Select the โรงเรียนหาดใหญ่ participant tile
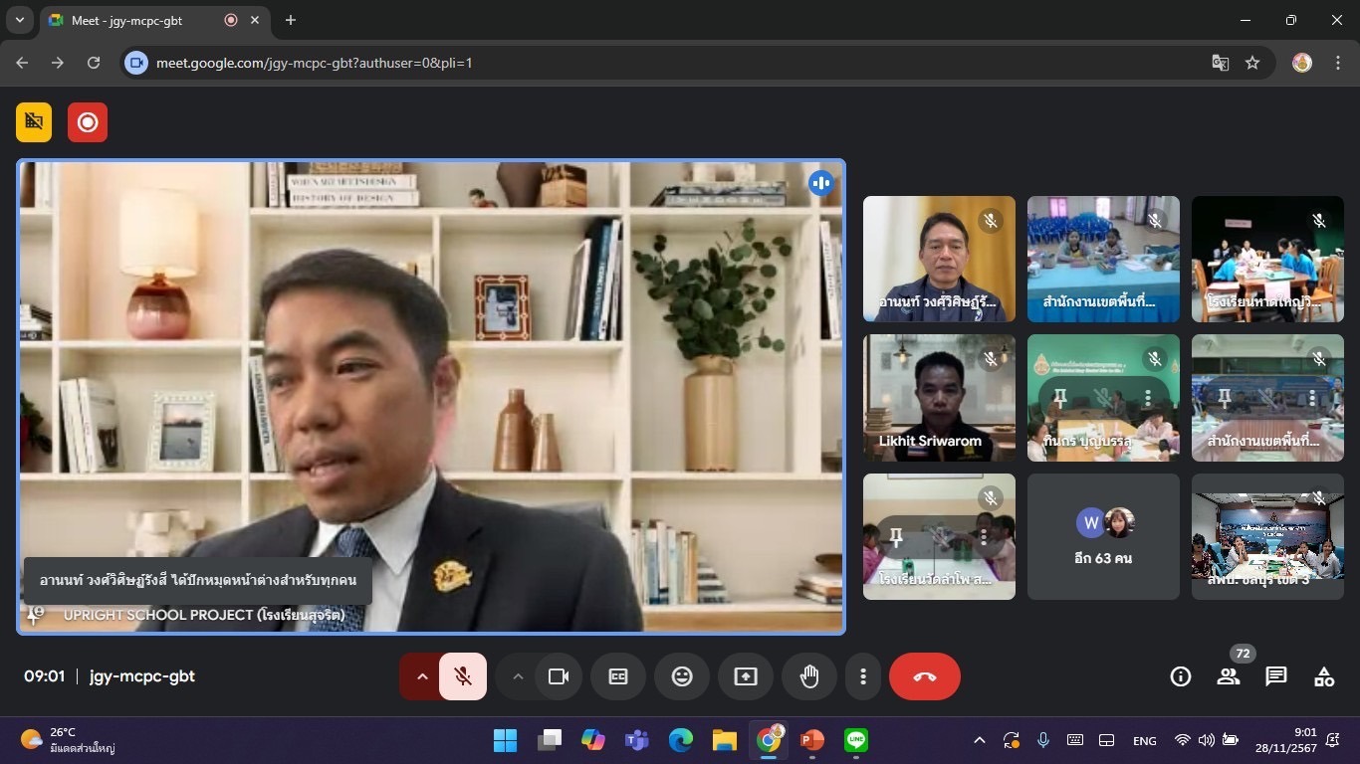 (x=1267, y=259)
